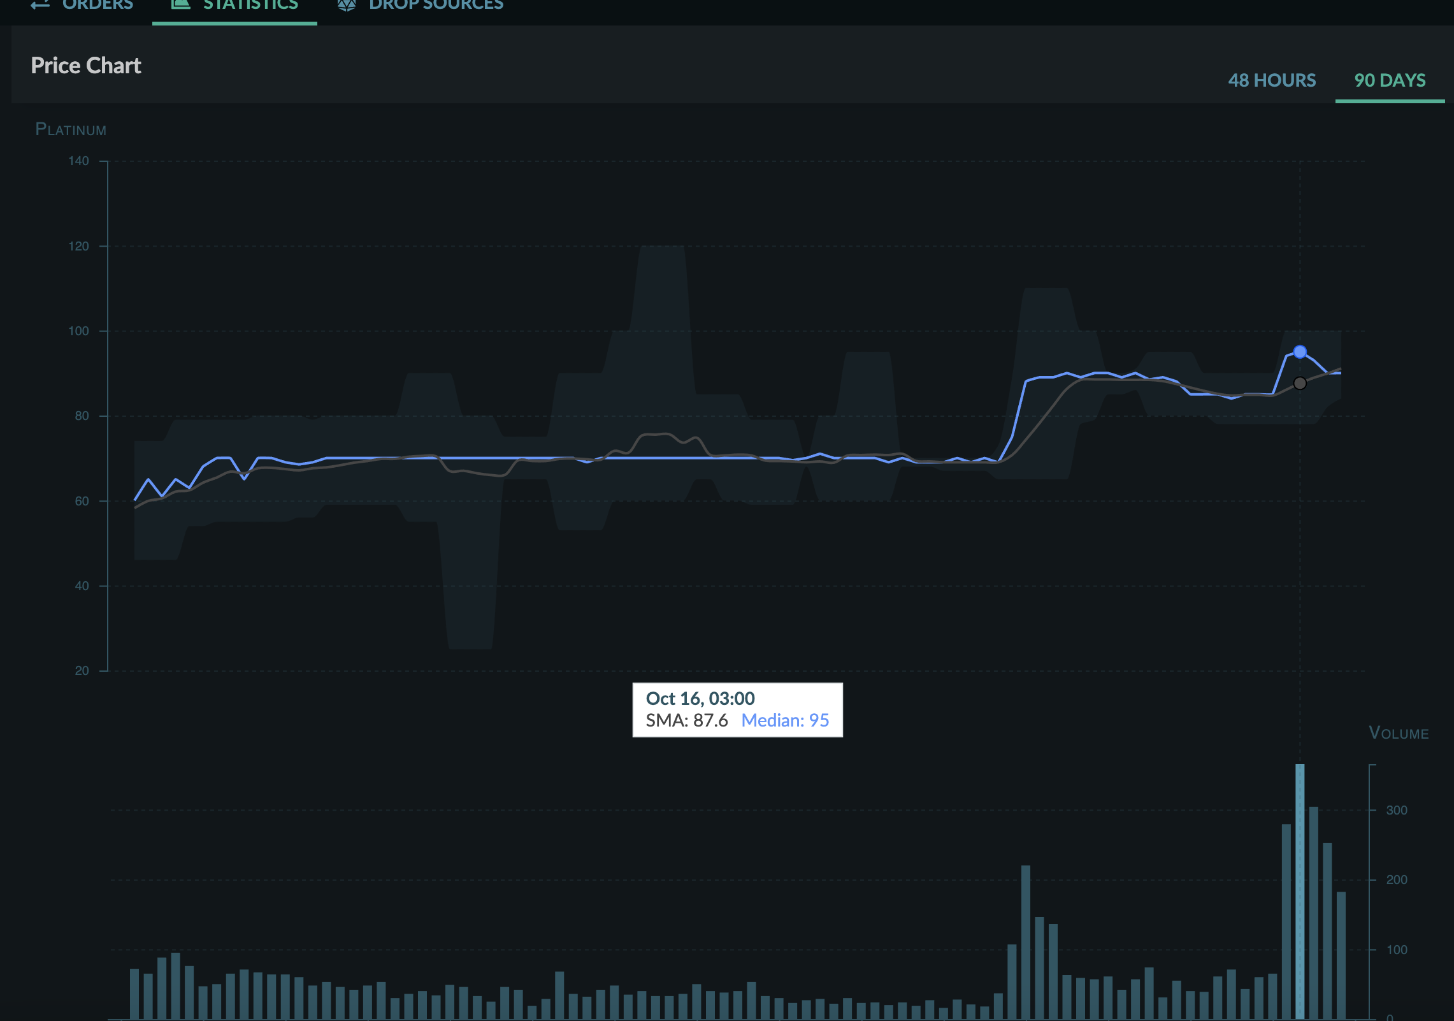Click the Orders arrows icon
Viewport: 1454px width, 1021px height.
pos(40,5)
